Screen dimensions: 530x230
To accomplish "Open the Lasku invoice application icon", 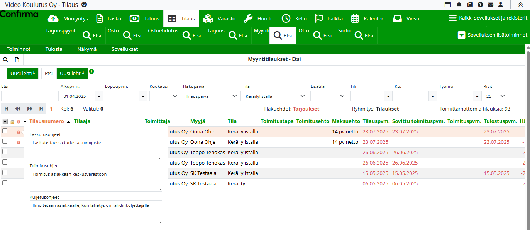I will tap(100, 18).
